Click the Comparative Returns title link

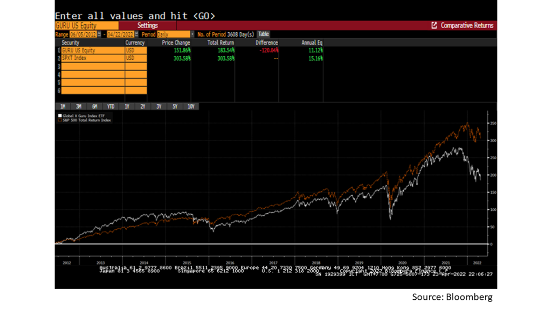467,25
